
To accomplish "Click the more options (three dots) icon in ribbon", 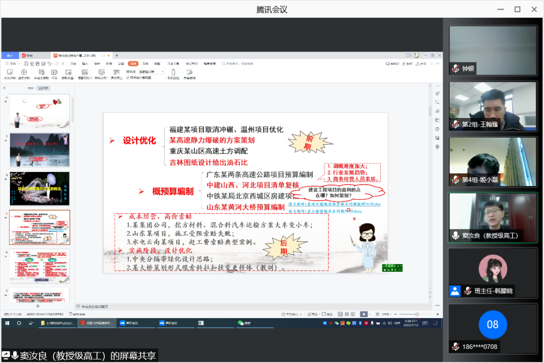I will pos(432,64).
